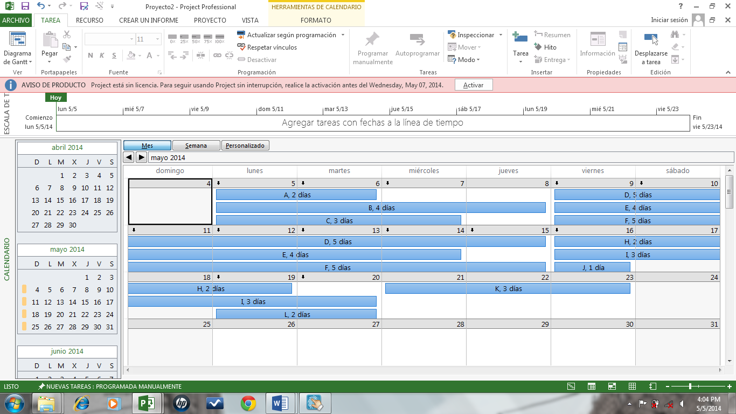Switch to the VISTA ribbon tab
The width and height of the screenshot is (736, 414).
[250, 20]
